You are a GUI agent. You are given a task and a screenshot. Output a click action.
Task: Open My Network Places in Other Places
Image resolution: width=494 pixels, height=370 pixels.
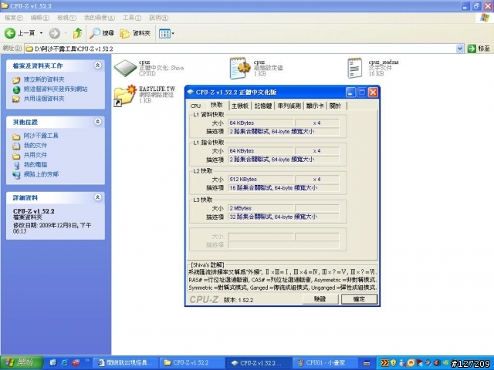click(41, 174)
